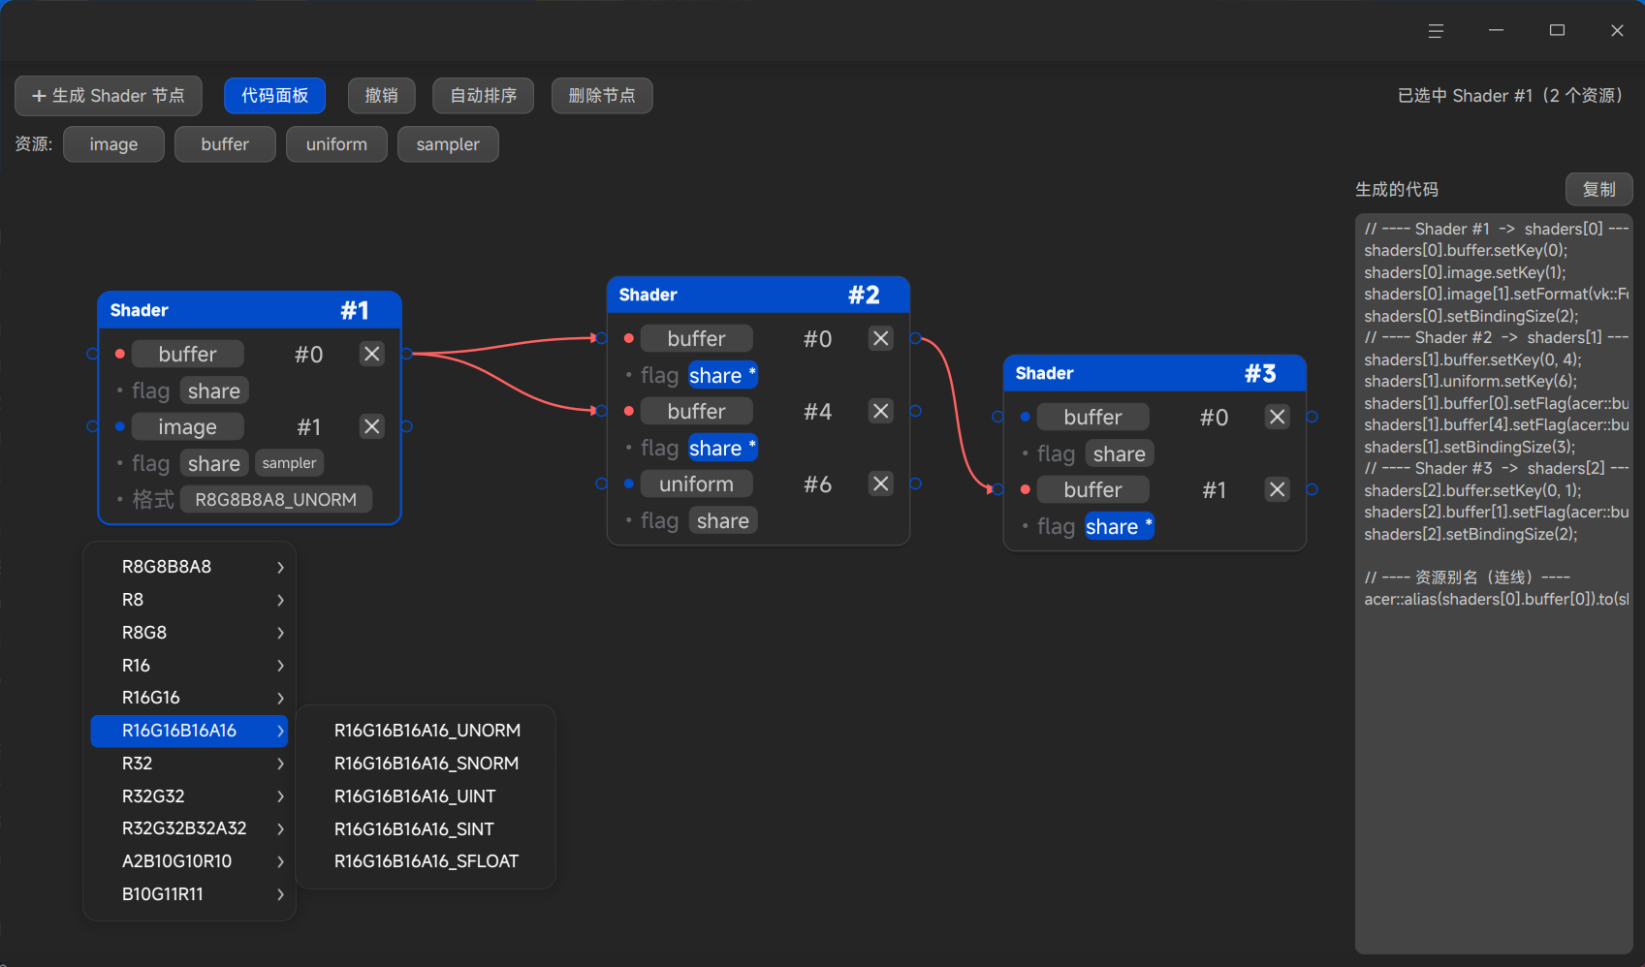
Task: Toggle share flag of Shader #3 buffer #0
Action: click(1119, 453)
